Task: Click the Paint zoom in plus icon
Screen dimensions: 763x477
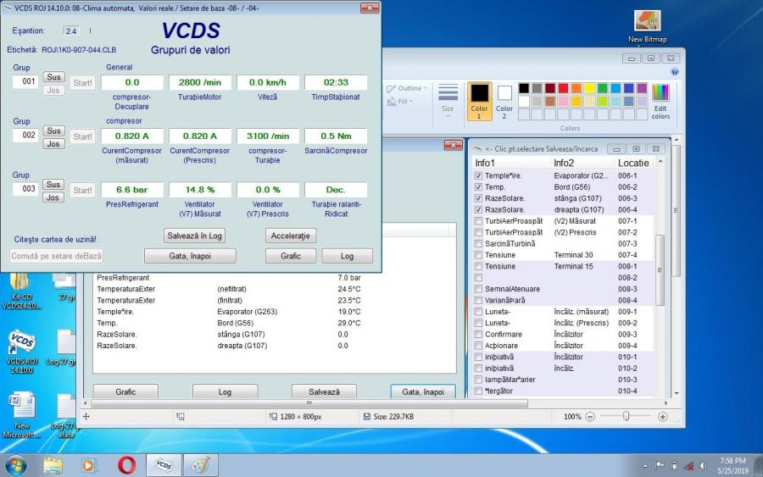Action: [x=662, y=417]
